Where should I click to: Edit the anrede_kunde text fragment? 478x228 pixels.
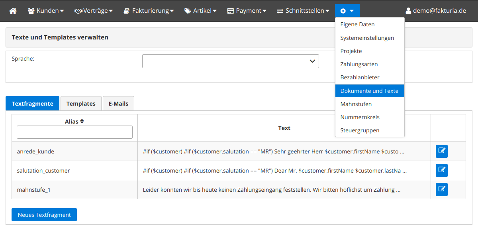(x=441, y=151)
